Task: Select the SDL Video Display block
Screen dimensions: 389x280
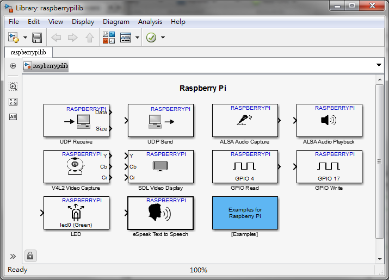Action: pos(160,167)
